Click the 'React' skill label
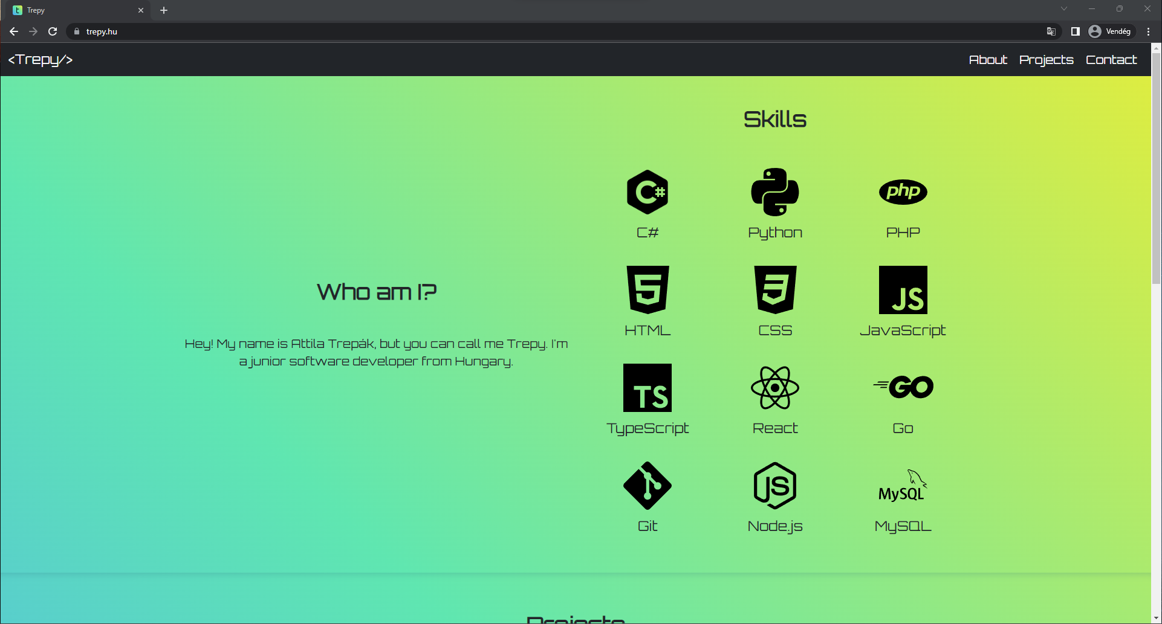 coord(775,428)
